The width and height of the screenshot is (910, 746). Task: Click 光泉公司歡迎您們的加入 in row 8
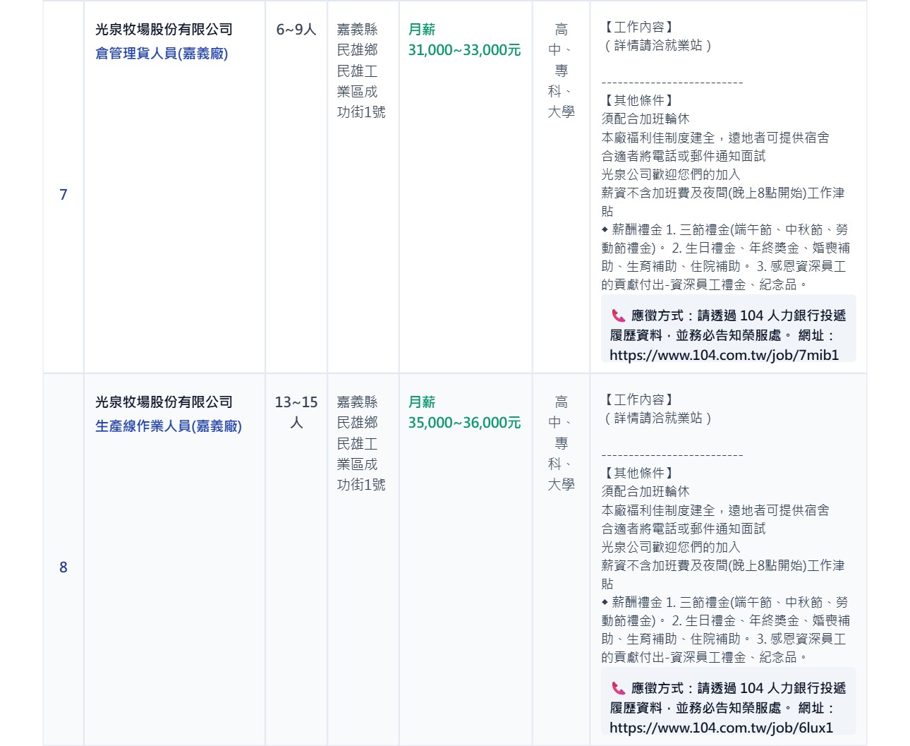[x=671, y=547]
